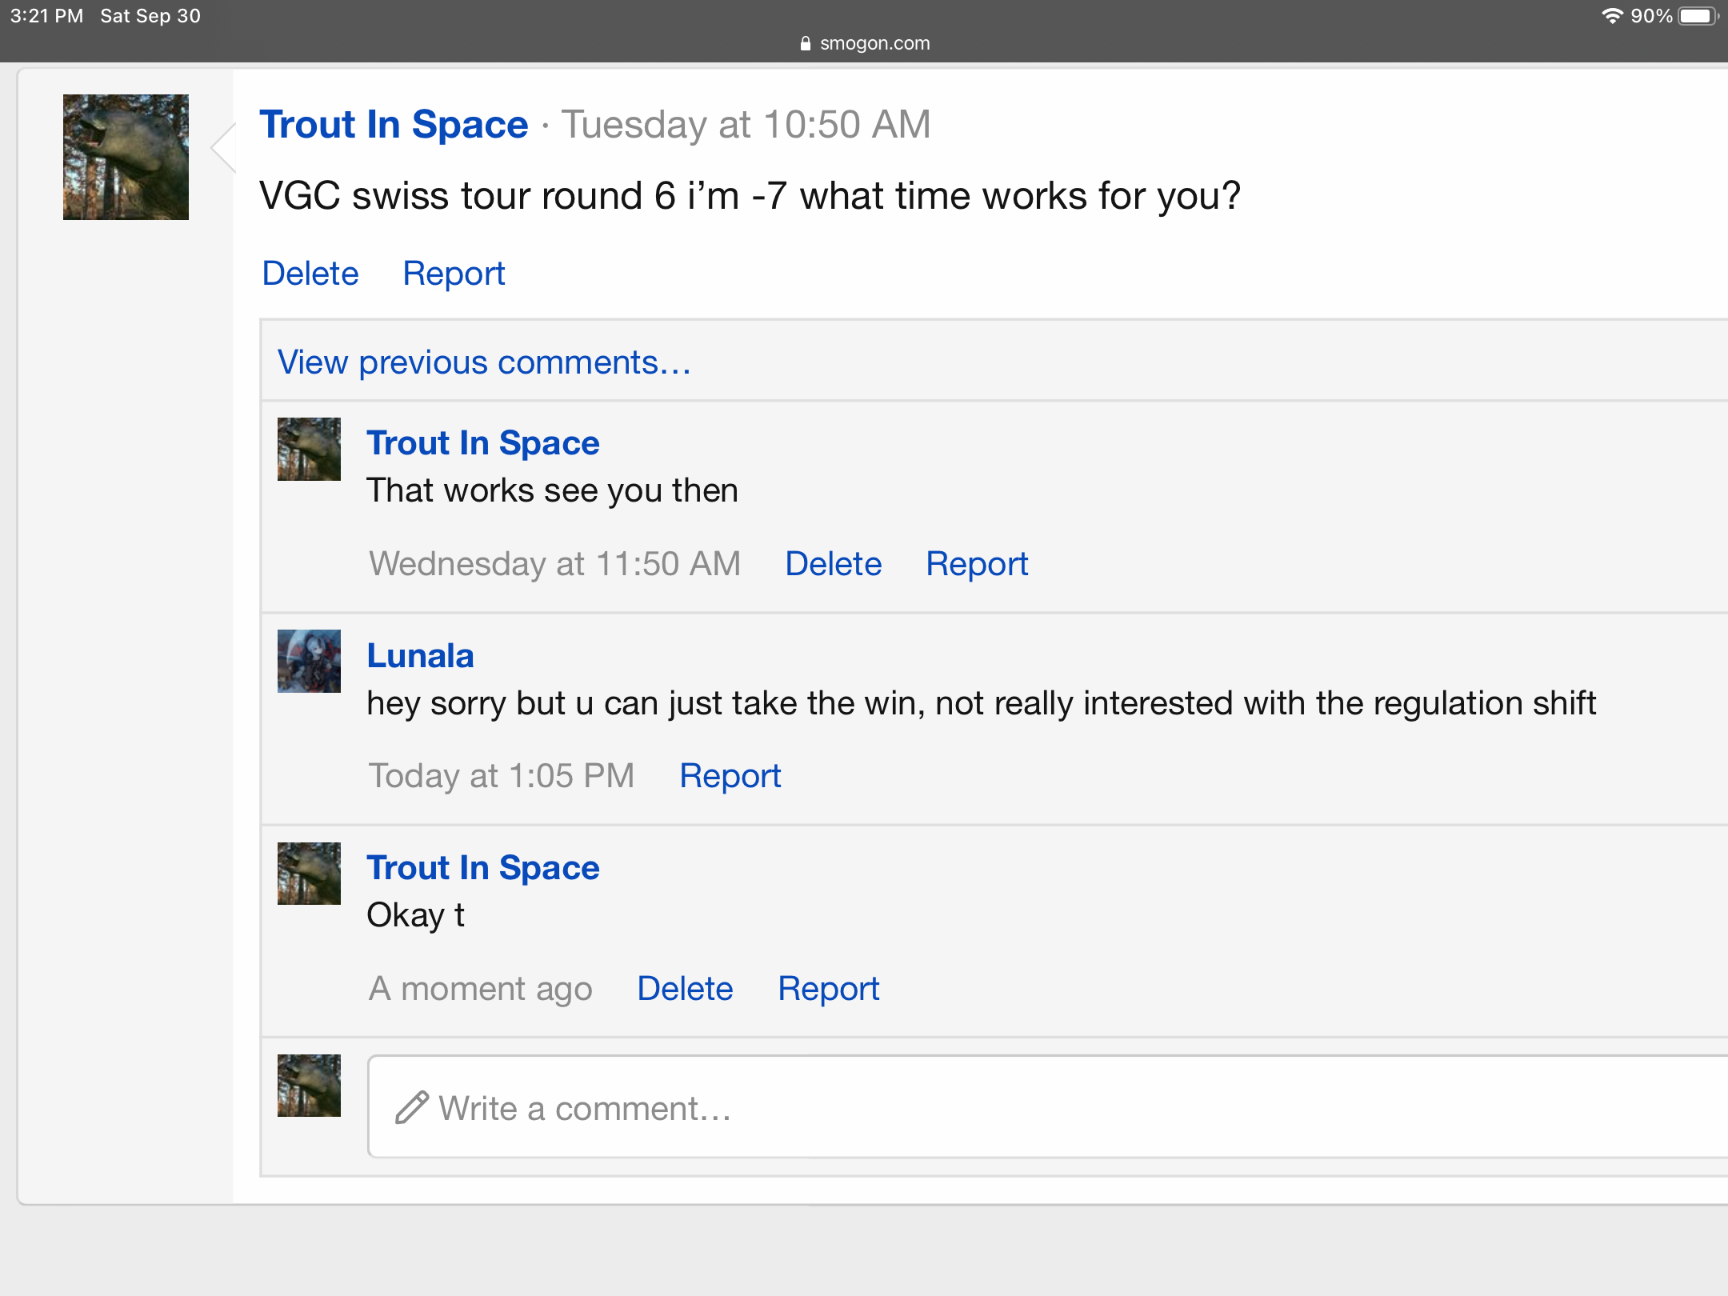Viewport: 1728px width, 1296px height.
Task: Open Trout In Space's profile from the post header
Action: pyautogui.click(x=394, y=125)
